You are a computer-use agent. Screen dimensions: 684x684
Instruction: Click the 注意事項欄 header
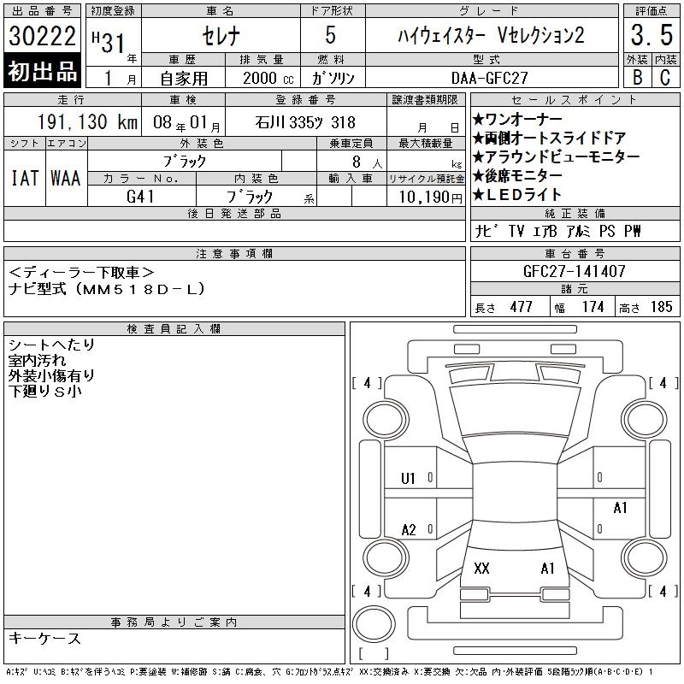pyautogui.click(x=234, y=253)
